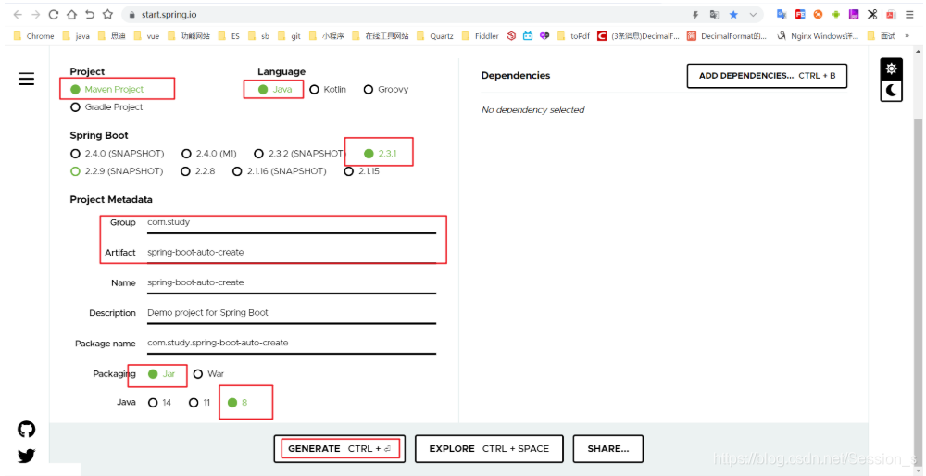
Task: Open the green Android extension icon
Action: pyautogui.click(x=835, y=14)
